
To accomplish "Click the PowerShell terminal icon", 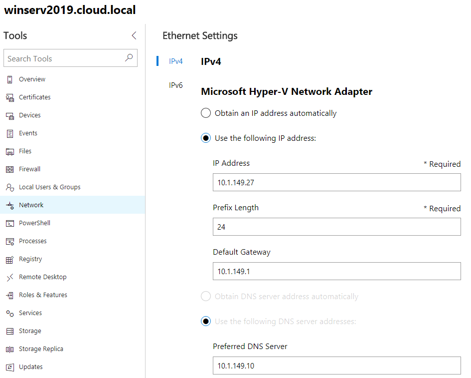I will click(x=9, y=223).
